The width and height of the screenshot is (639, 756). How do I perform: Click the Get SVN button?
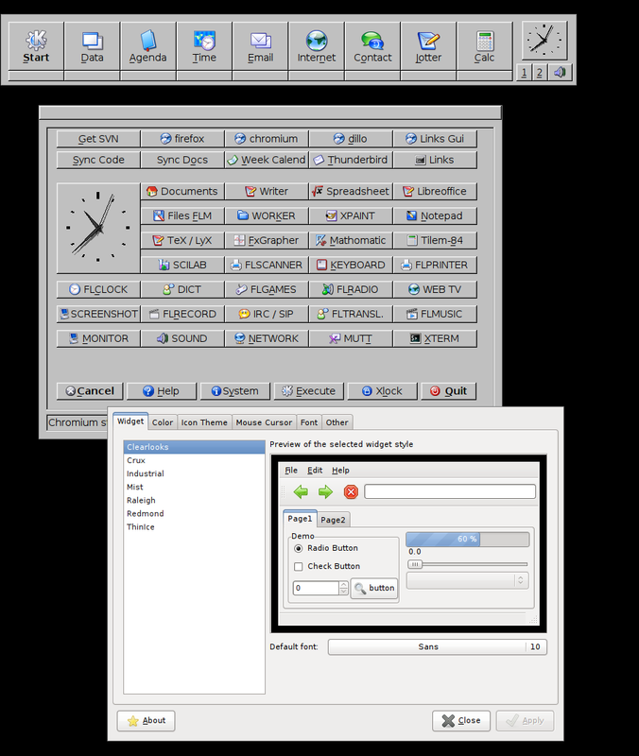(98, 139)
